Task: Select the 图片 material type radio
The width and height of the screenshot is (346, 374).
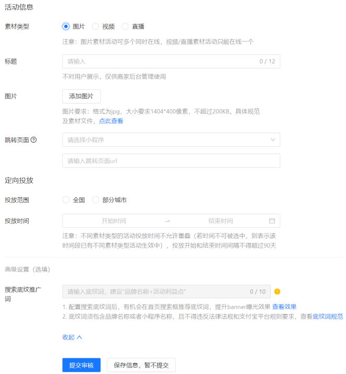Action: coord(66,26)
